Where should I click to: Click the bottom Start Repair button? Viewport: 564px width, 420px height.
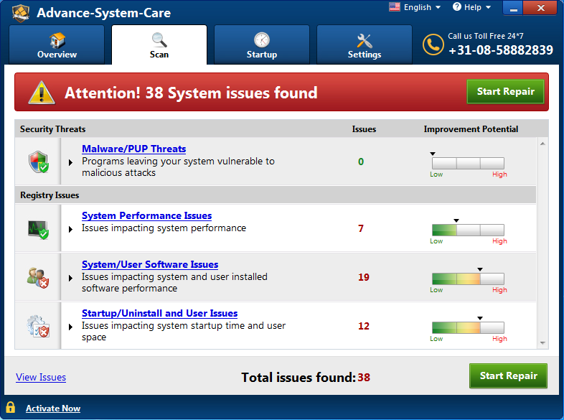click(x=508, y=375)
